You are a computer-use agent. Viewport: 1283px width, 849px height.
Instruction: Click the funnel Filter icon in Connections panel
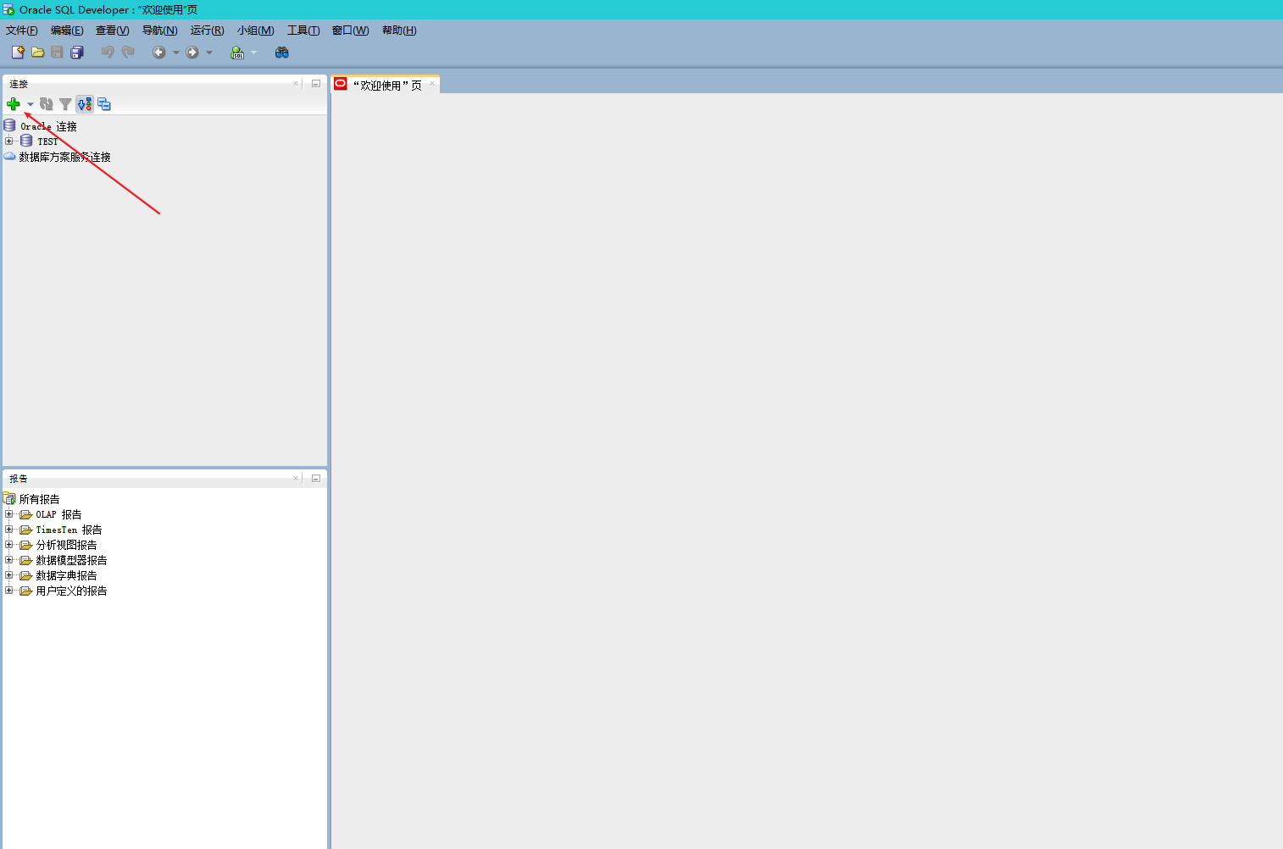point(65,104)
